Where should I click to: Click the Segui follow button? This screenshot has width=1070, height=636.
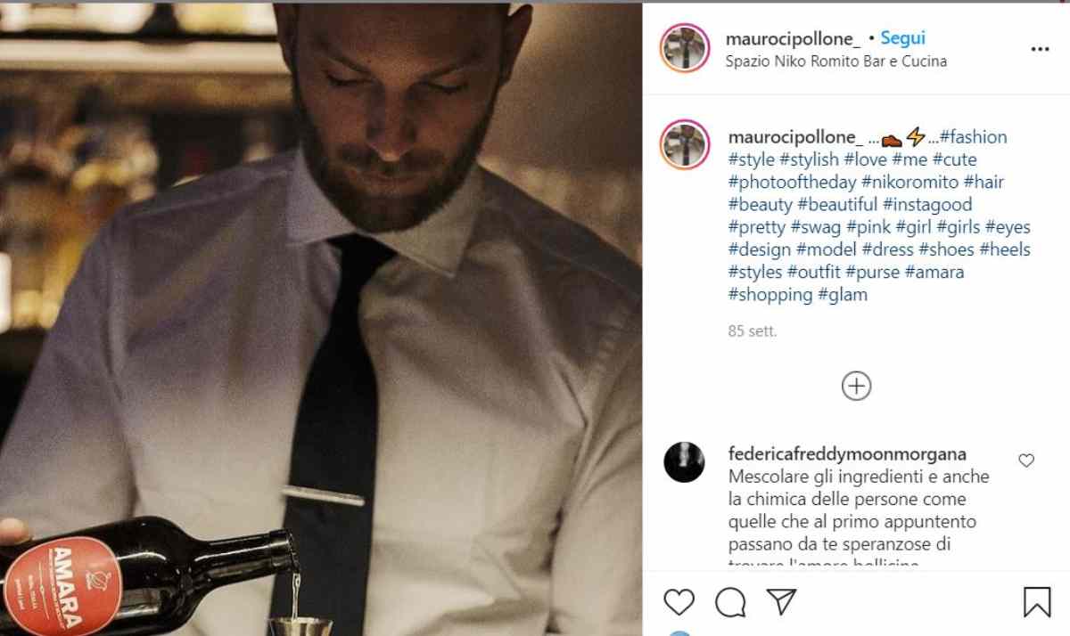(902, 38)
